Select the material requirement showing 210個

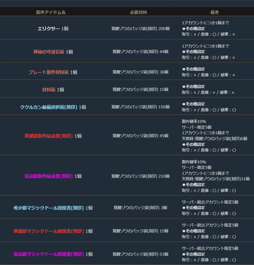[x=140, y=176]
